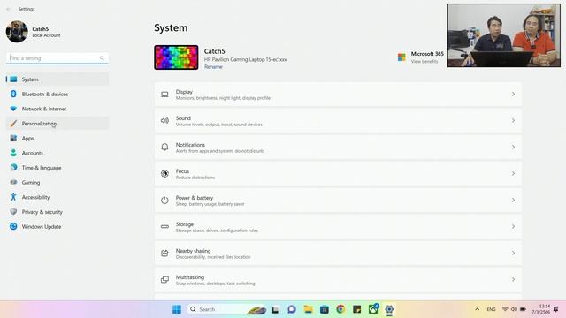Click the Apps icon in sidebar
The height and width of the screenshot is (318, 566).
13,138
